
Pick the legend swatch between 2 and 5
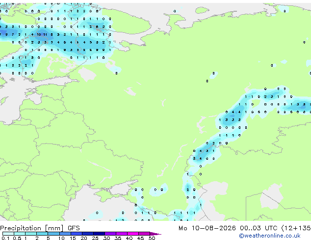click(x=42, y=234)
